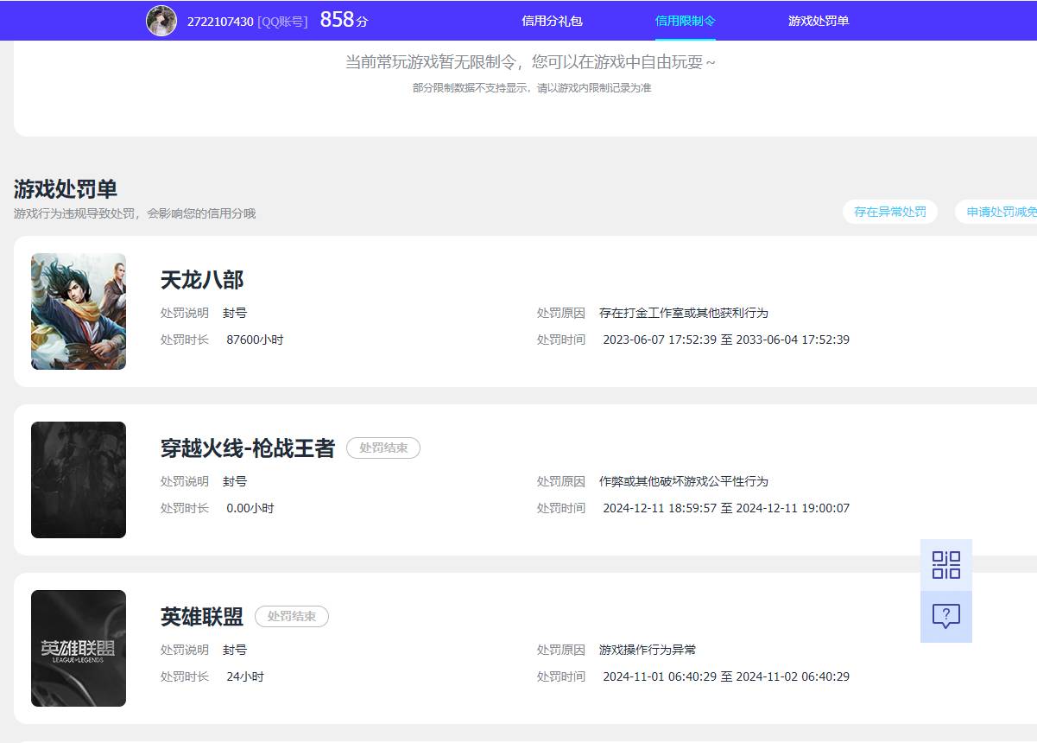Viewport: 1037px width, 743px height.
Task: Select the active 信用限制令 tab
Action: (x=686, y=20)
